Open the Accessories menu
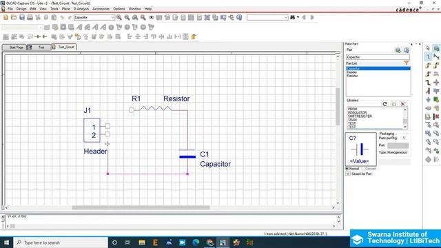 tap(101, 9)
